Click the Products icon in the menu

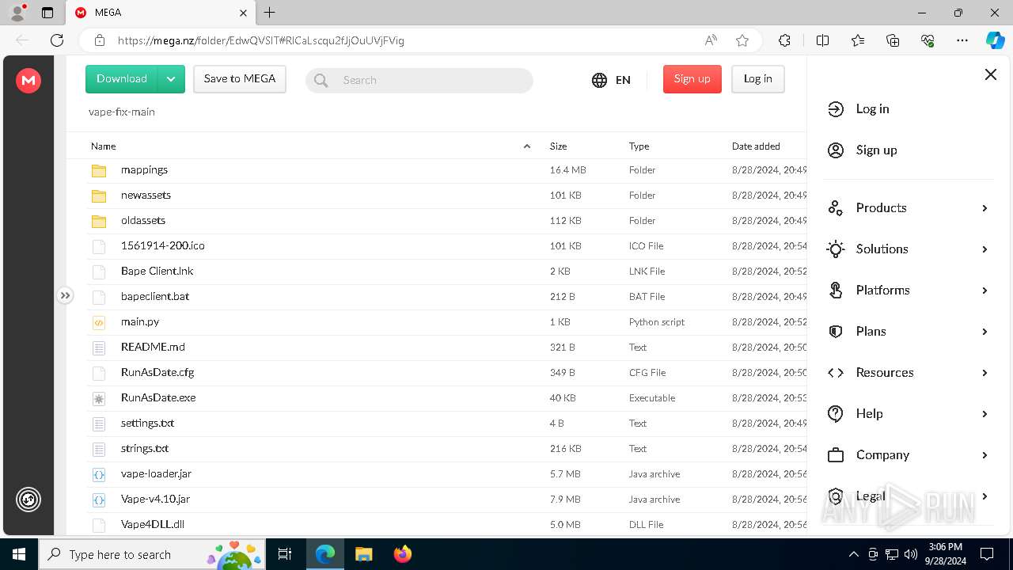[836, 208]
